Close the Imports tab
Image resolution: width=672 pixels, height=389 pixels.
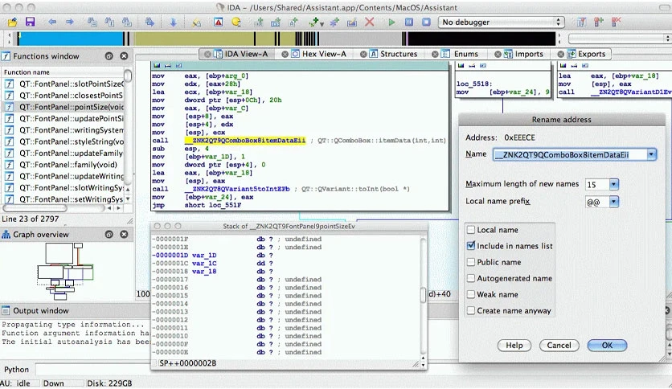click(498, 54)
